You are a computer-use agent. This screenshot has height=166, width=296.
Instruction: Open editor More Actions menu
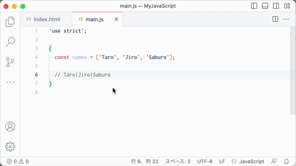pos(286,19)
